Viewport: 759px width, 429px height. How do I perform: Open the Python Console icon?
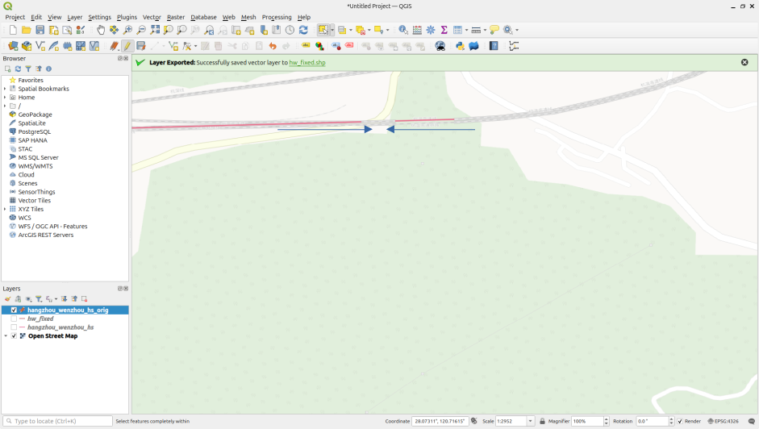(460, 46)
